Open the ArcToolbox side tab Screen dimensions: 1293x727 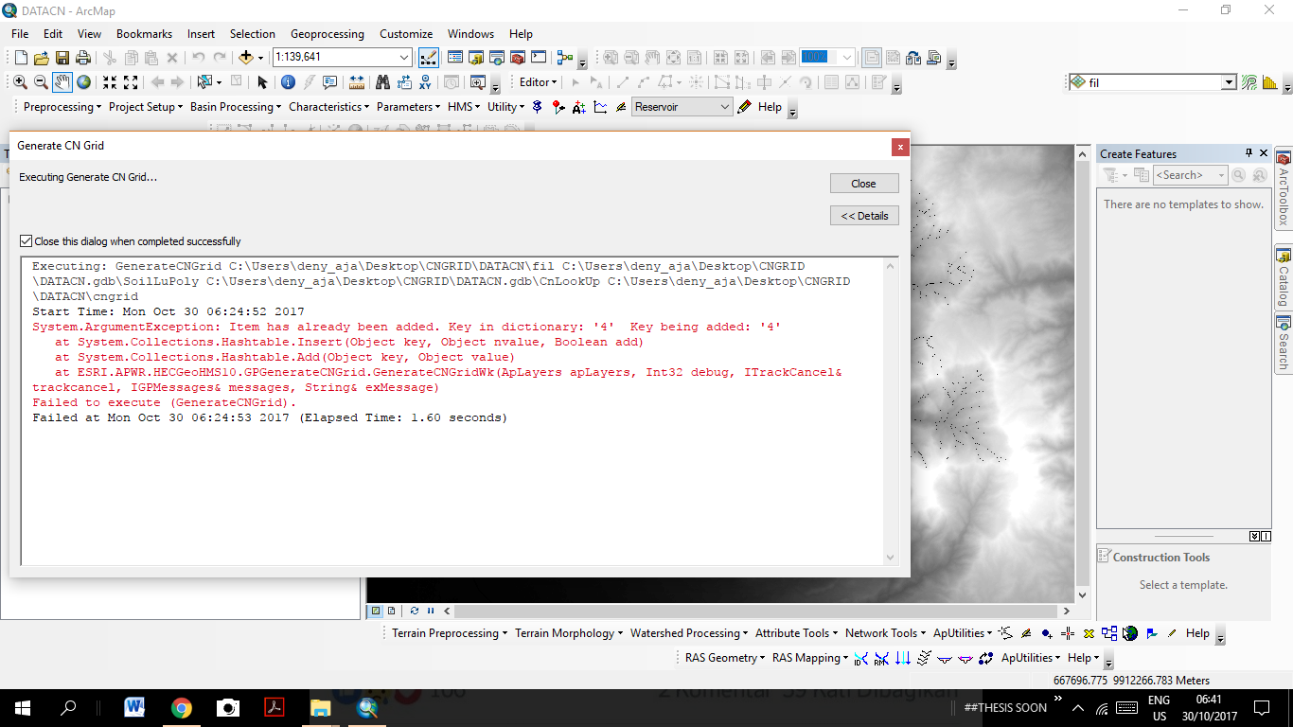1284,189
